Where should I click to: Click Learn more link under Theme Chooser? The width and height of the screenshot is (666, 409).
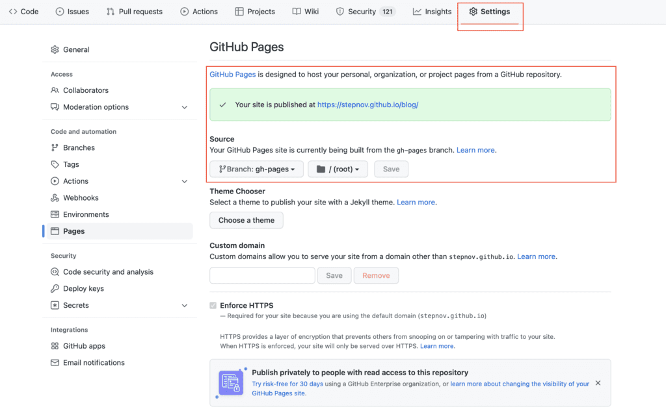416,202
